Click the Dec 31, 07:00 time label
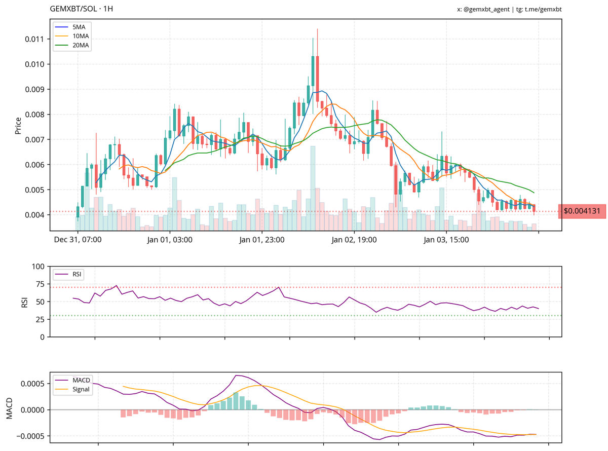 click(78, 240)
